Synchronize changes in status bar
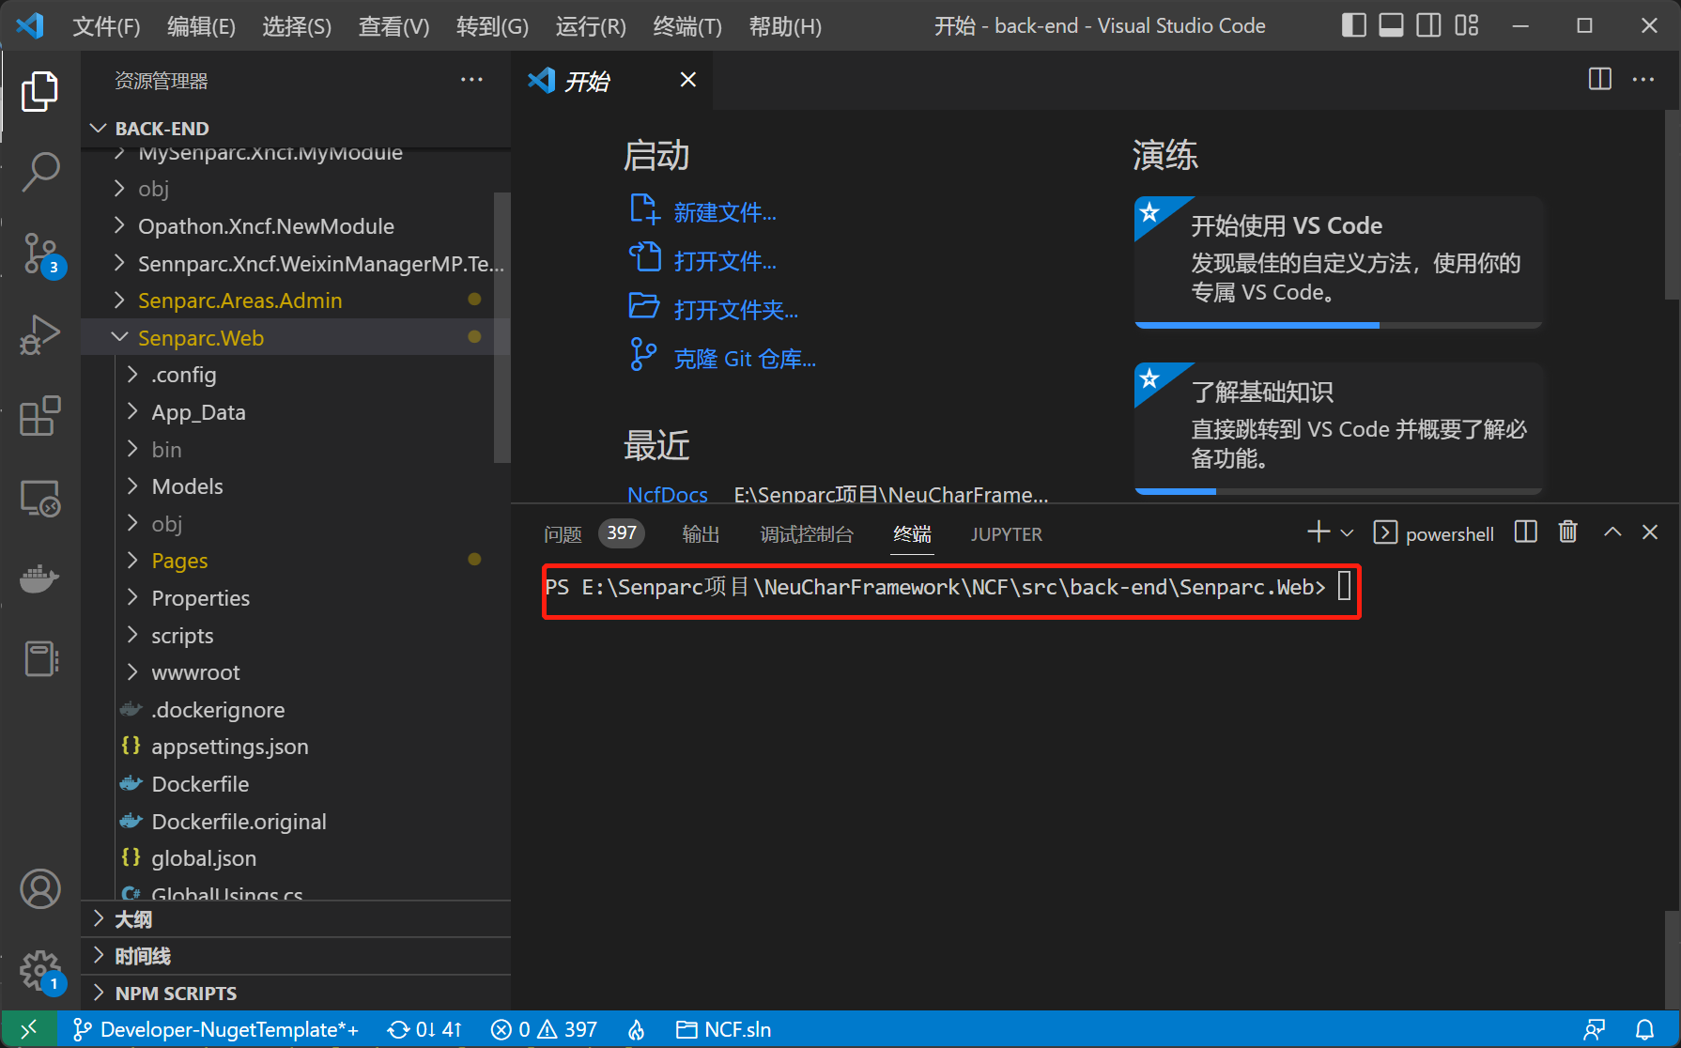The image size is (1681, 1048). [424, 1029]
